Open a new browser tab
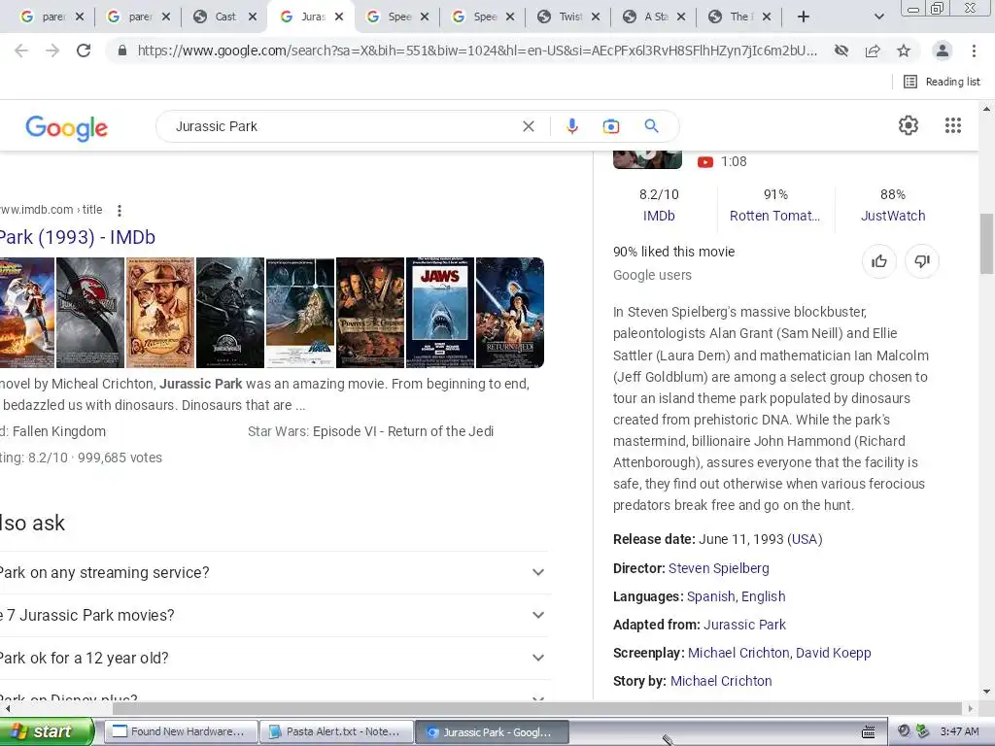The image size is (995, 746). [804, 17]
